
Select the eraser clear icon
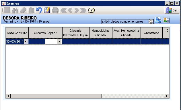pyautogui.click(x=23, y=10)
